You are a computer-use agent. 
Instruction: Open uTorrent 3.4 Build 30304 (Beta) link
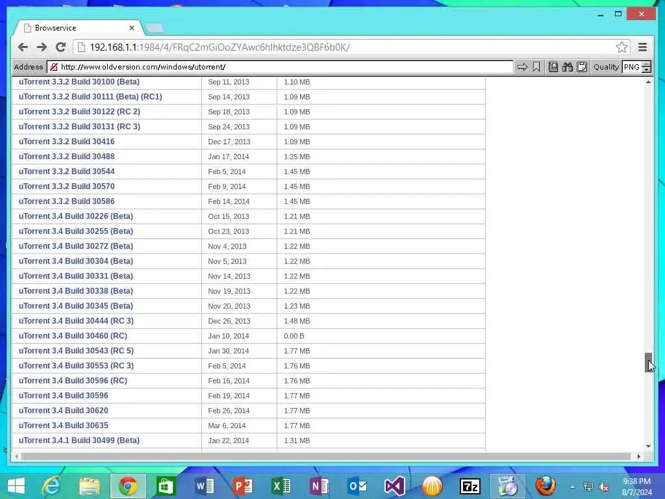[x=76, y=261]
